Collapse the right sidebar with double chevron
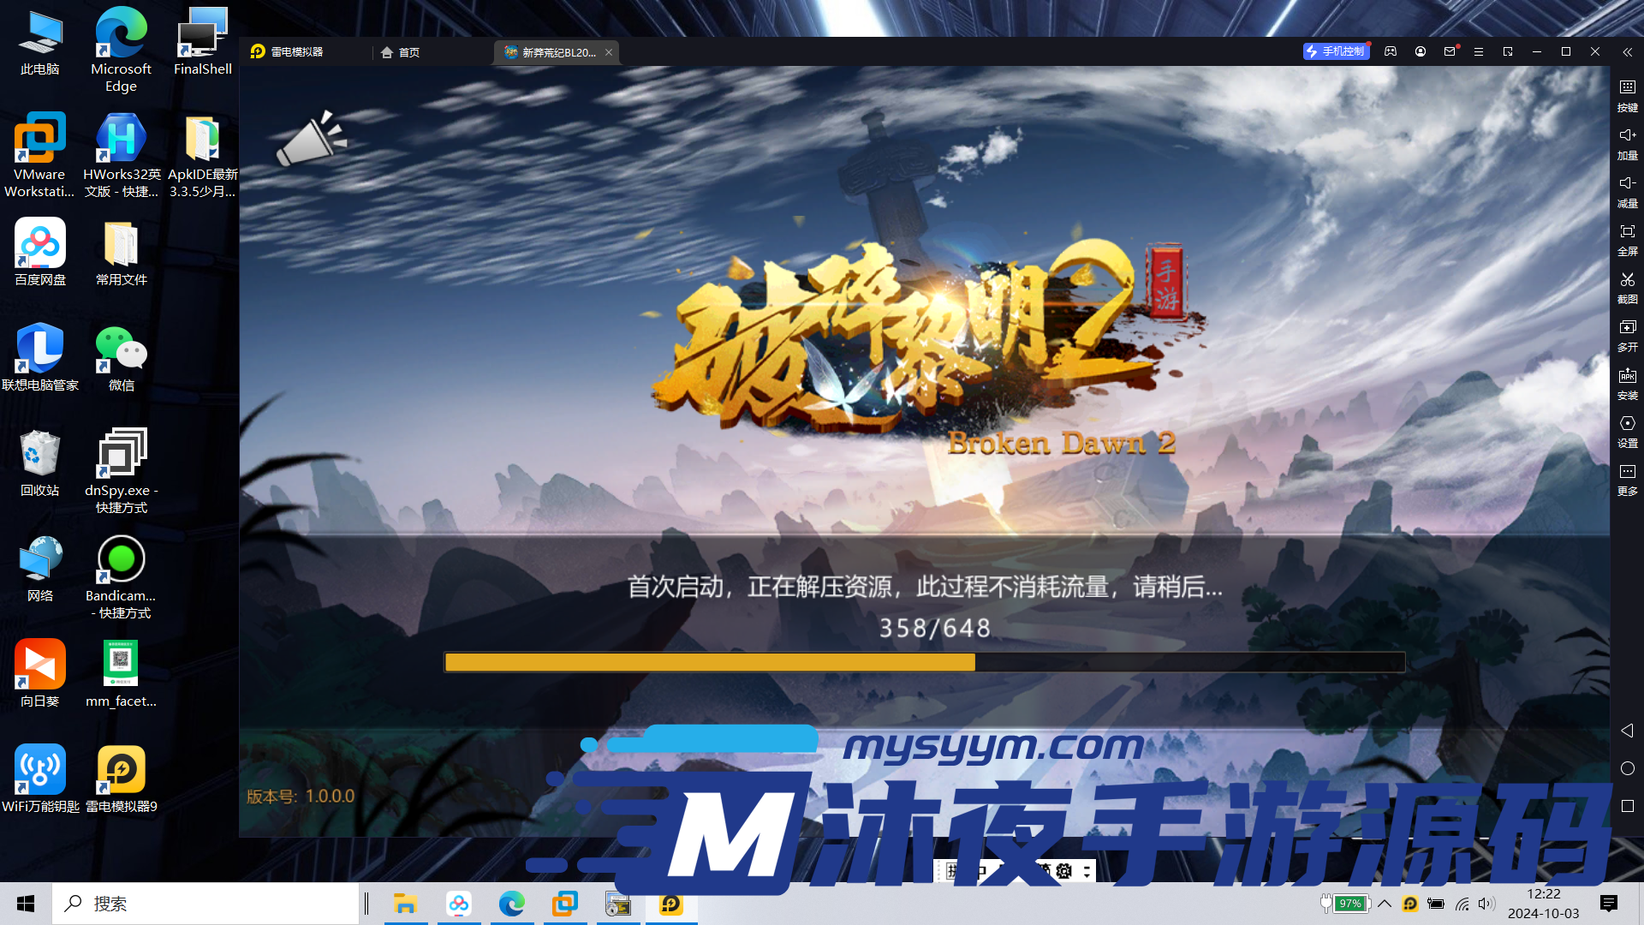1644x925 pixels. (x=1627, y=52)
